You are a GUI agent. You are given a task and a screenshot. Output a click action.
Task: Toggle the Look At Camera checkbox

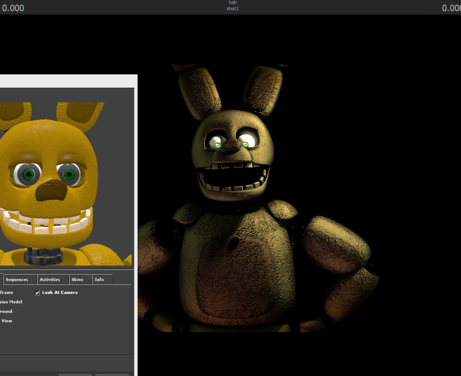(x=37, y=293)
